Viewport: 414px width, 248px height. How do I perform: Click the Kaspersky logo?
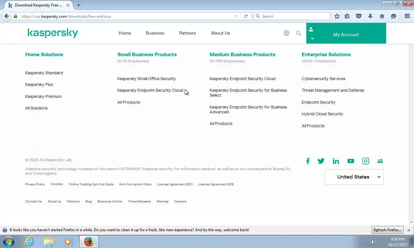point(53,33)
